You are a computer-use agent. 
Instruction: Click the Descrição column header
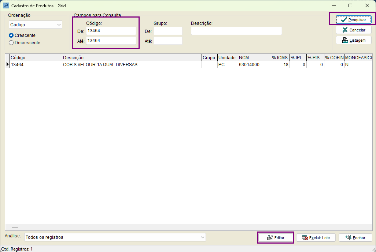pos(132,58)
